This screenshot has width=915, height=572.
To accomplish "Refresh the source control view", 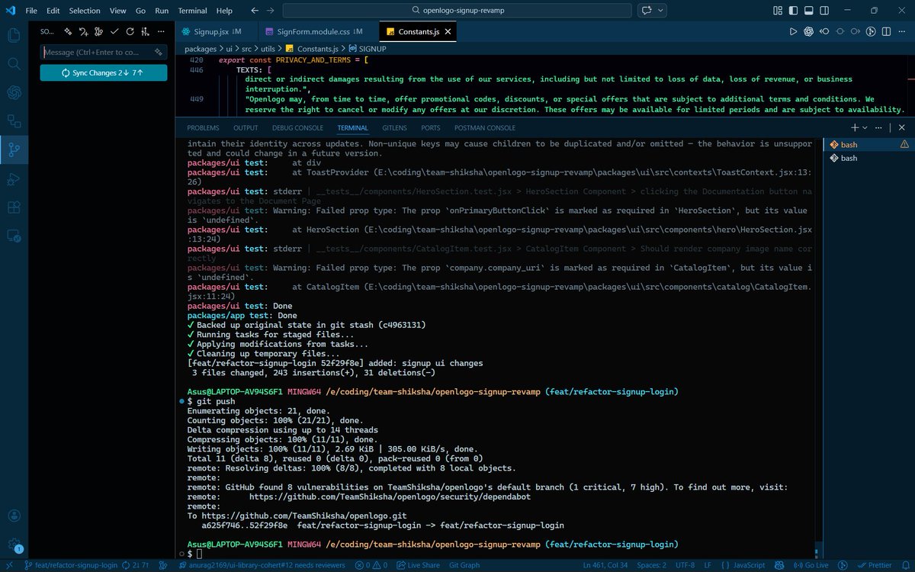I will (x=130, y=32).
